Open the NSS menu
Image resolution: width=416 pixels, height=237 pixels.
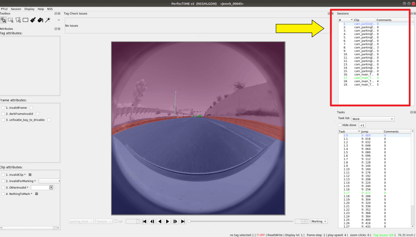(50, 9)
